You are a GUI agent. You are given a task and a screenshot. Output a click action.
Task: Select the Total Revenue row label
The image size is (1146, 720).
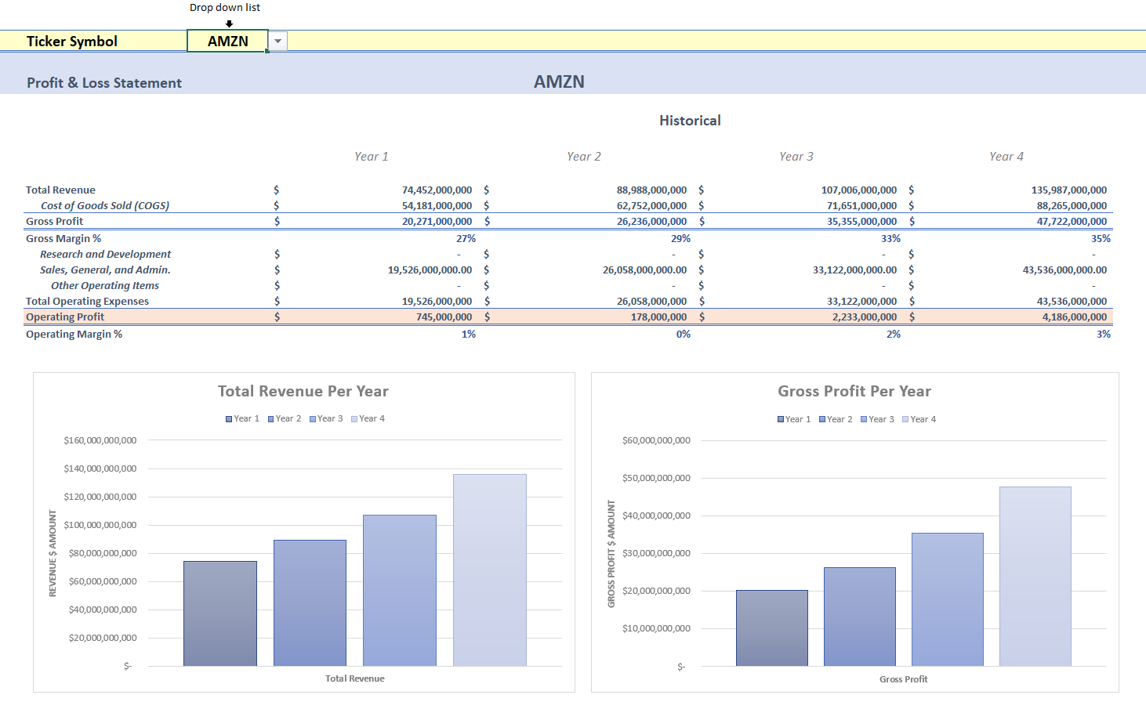pos(60,190)
